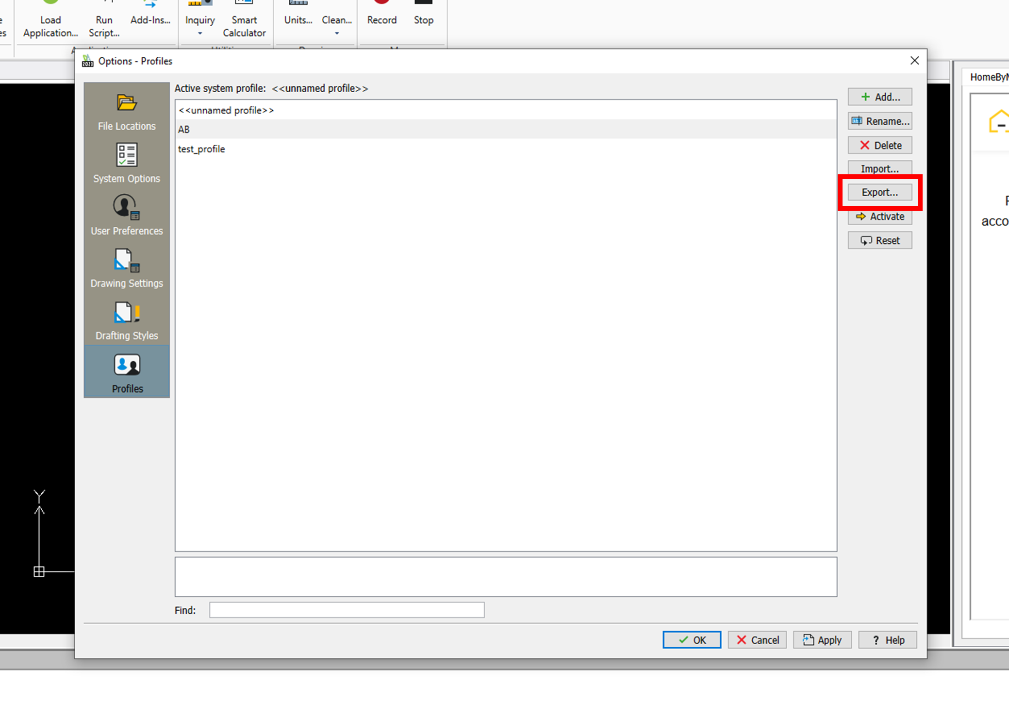Click the Delete profile button
This screenshot has height=705, width=1009.
(x=879, y=145)
